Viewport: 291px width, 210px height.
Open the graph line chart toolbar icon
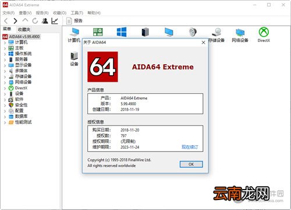click(x=55, y=21)
